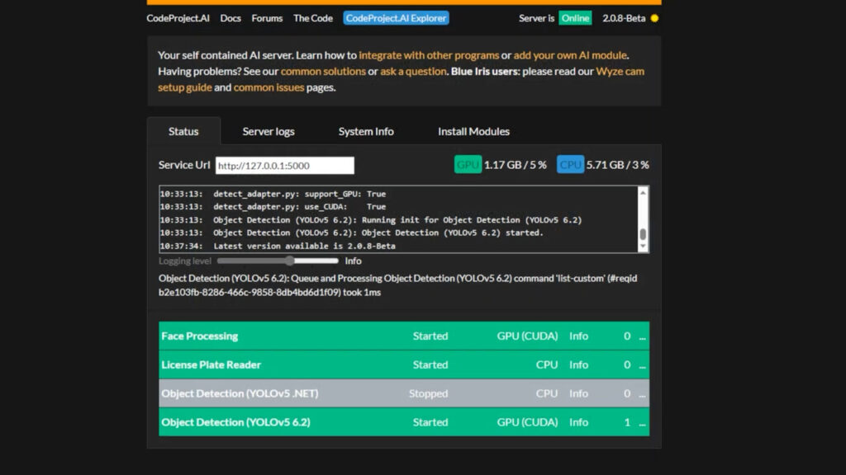Launch the CodeProject.AI Explorer button
Image resolution: width=846 pixels, height=475 pixels.
[396, 18]
